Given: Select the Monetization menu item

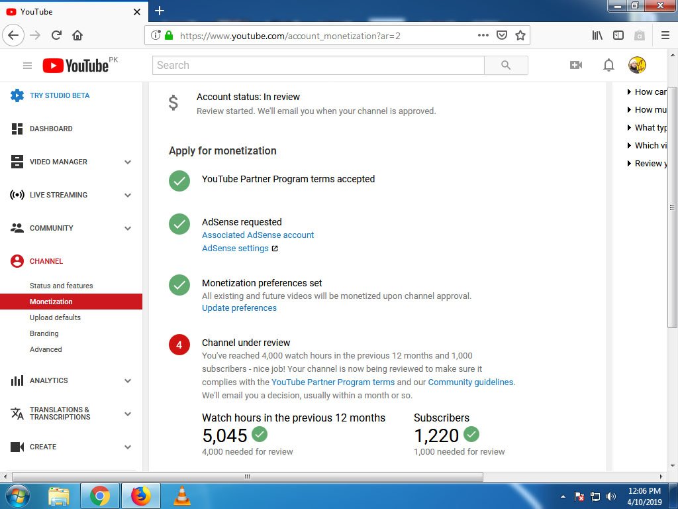Looking at the screenshot, I should tap(71, 302).
